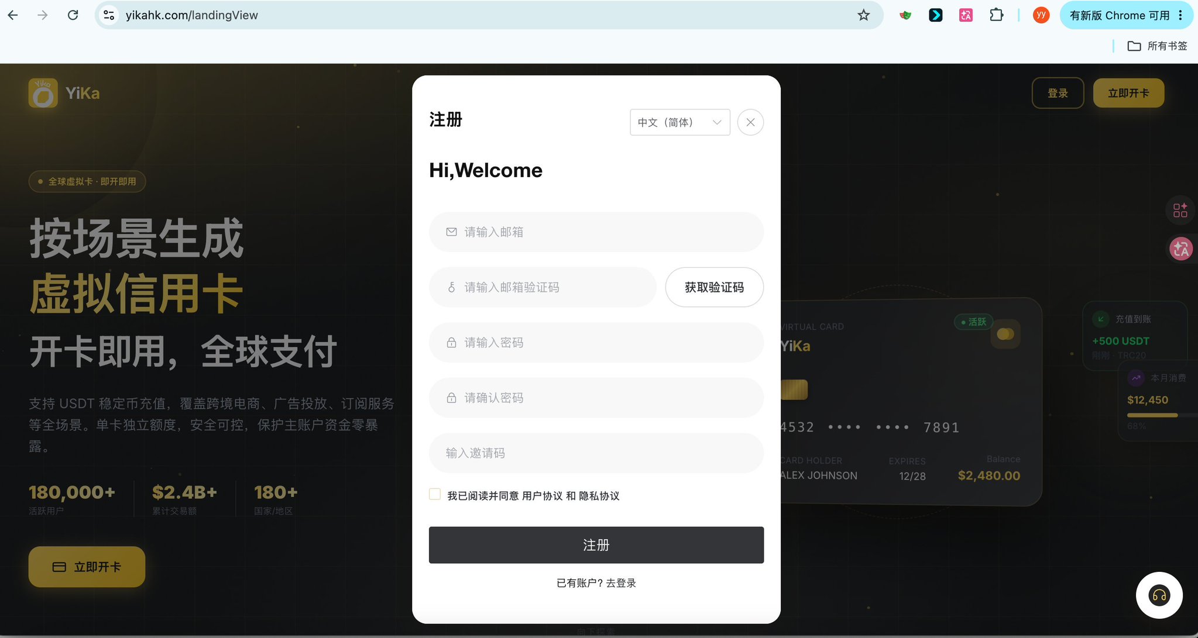Click 获取验证码 to get code
The width and height of the screenshot is (1198, 638).
714,287
